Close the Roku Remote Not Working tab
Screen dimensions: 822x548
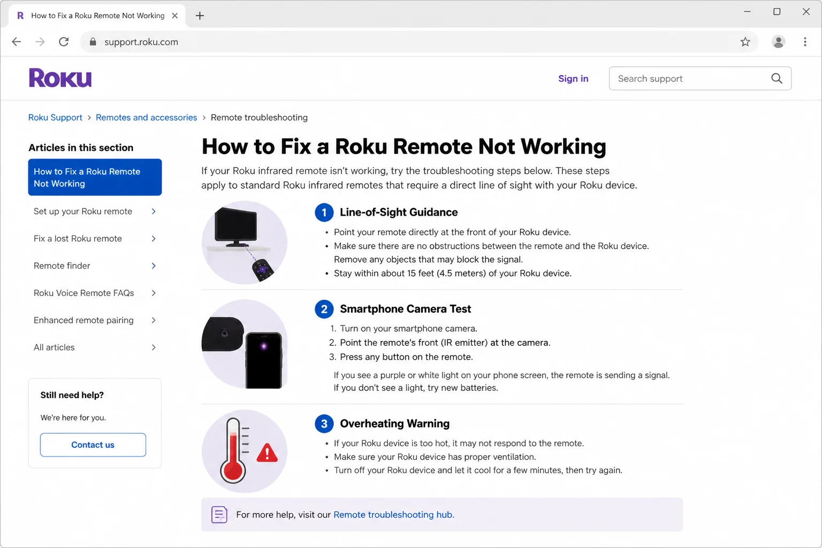[175, 16]
